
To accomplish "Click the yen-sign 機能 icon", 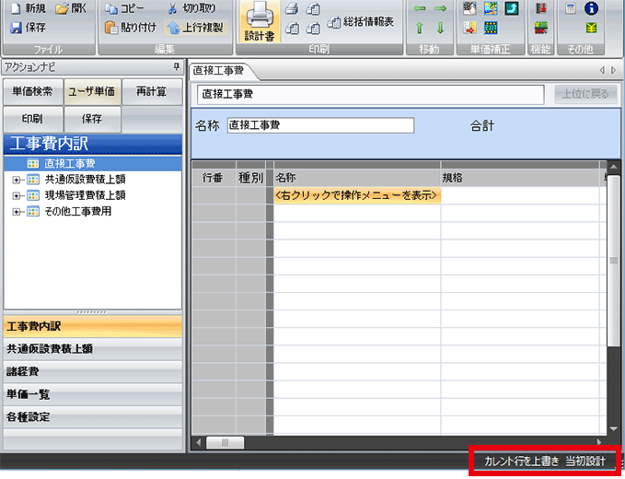I will [541, 28].
